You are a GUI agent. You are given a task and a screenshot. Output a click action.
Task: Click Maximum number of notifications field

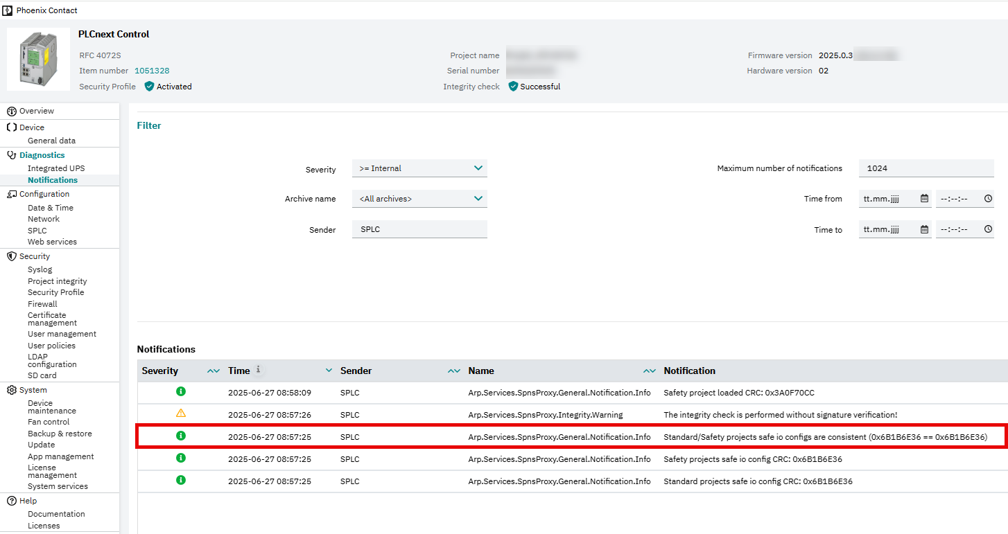pos(926,168)
